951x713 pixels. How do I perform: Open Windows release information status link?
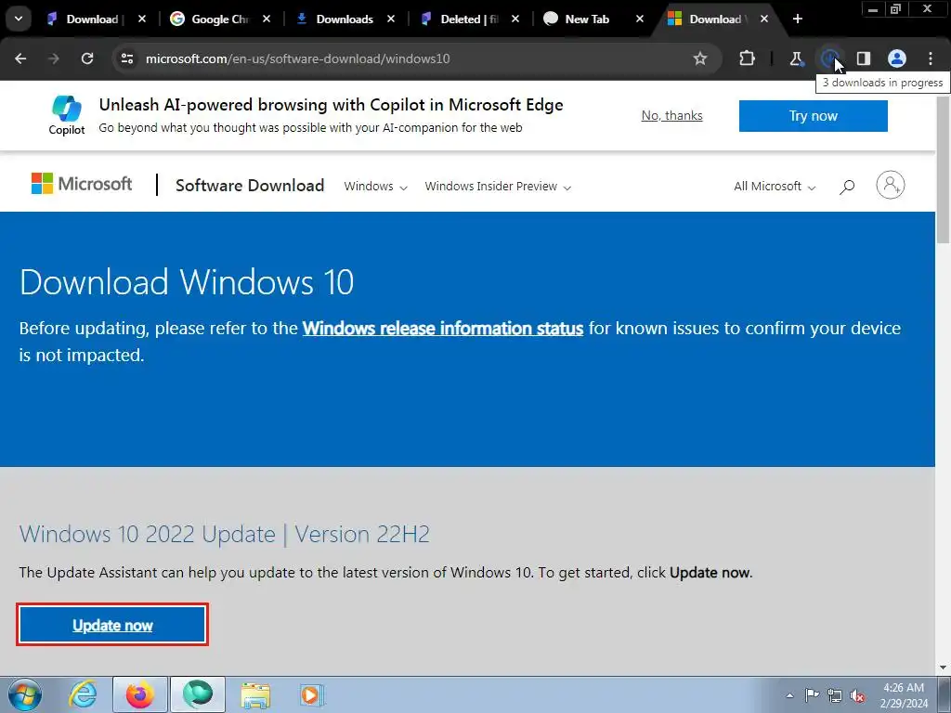click(x=443, y=328)
